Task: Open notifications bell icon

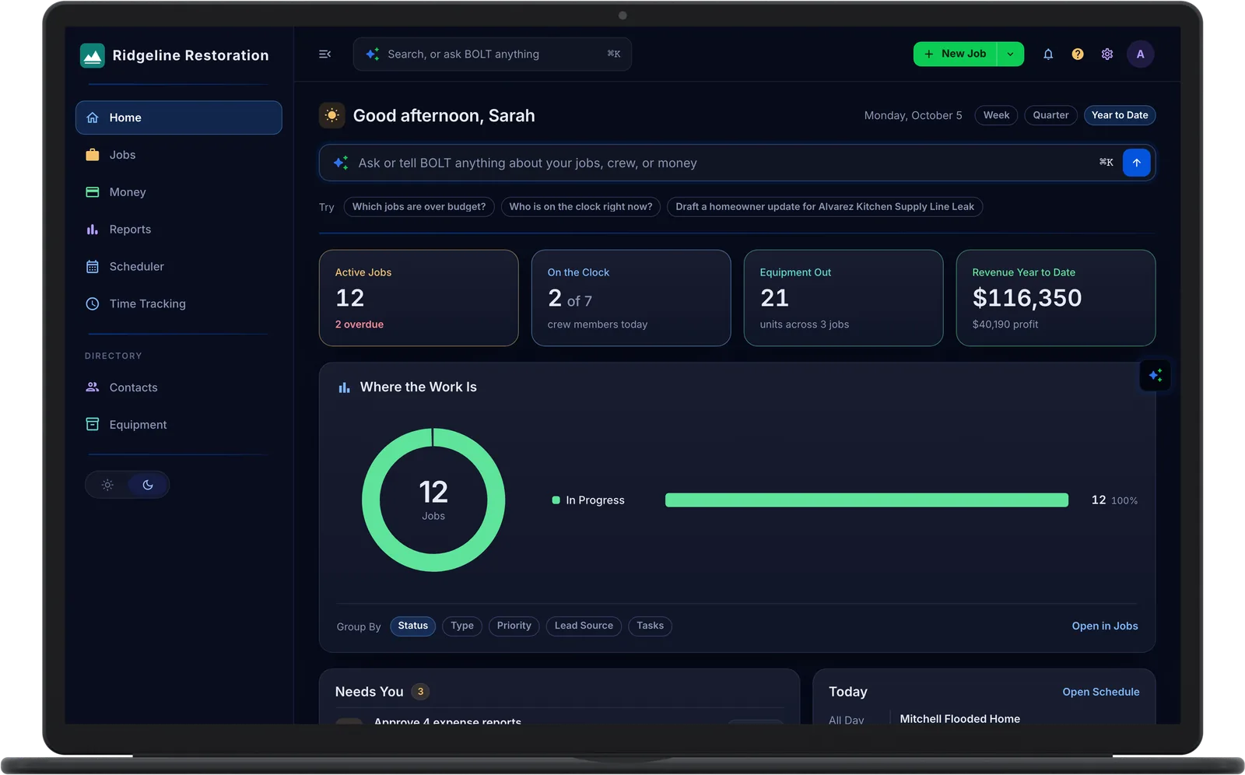Action: (1048, 54)
